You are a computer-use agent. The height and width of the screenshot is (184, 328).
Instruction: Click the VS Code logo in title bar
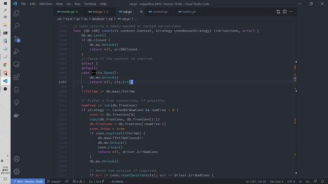point(15,4)
